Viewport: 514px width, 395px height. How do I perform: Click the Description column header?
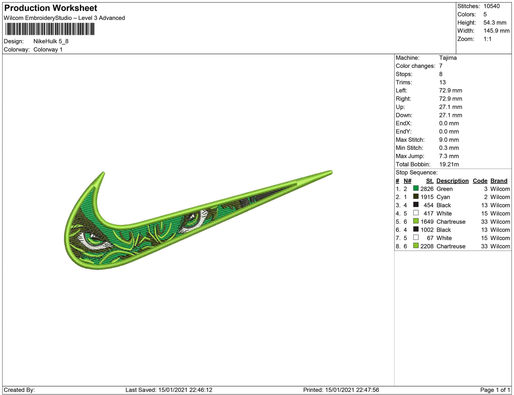point(452,181)
